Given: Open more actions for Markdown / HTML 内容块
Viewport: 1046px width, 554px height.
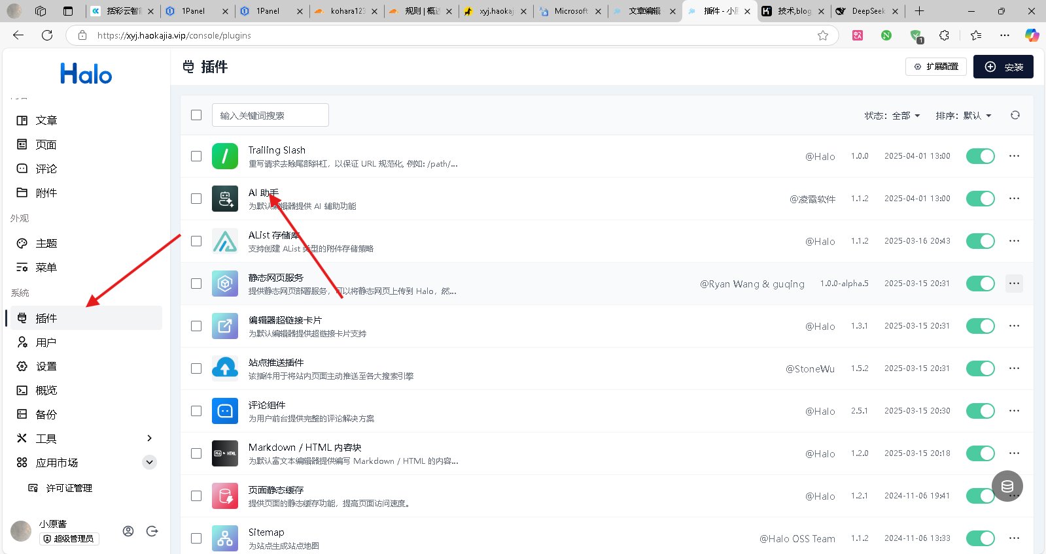Looking at the screenshot, I should click(x=1014, y=453).
